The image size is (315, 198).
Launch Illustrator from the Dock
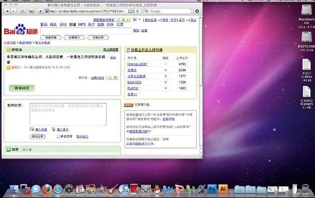point(223,189)
